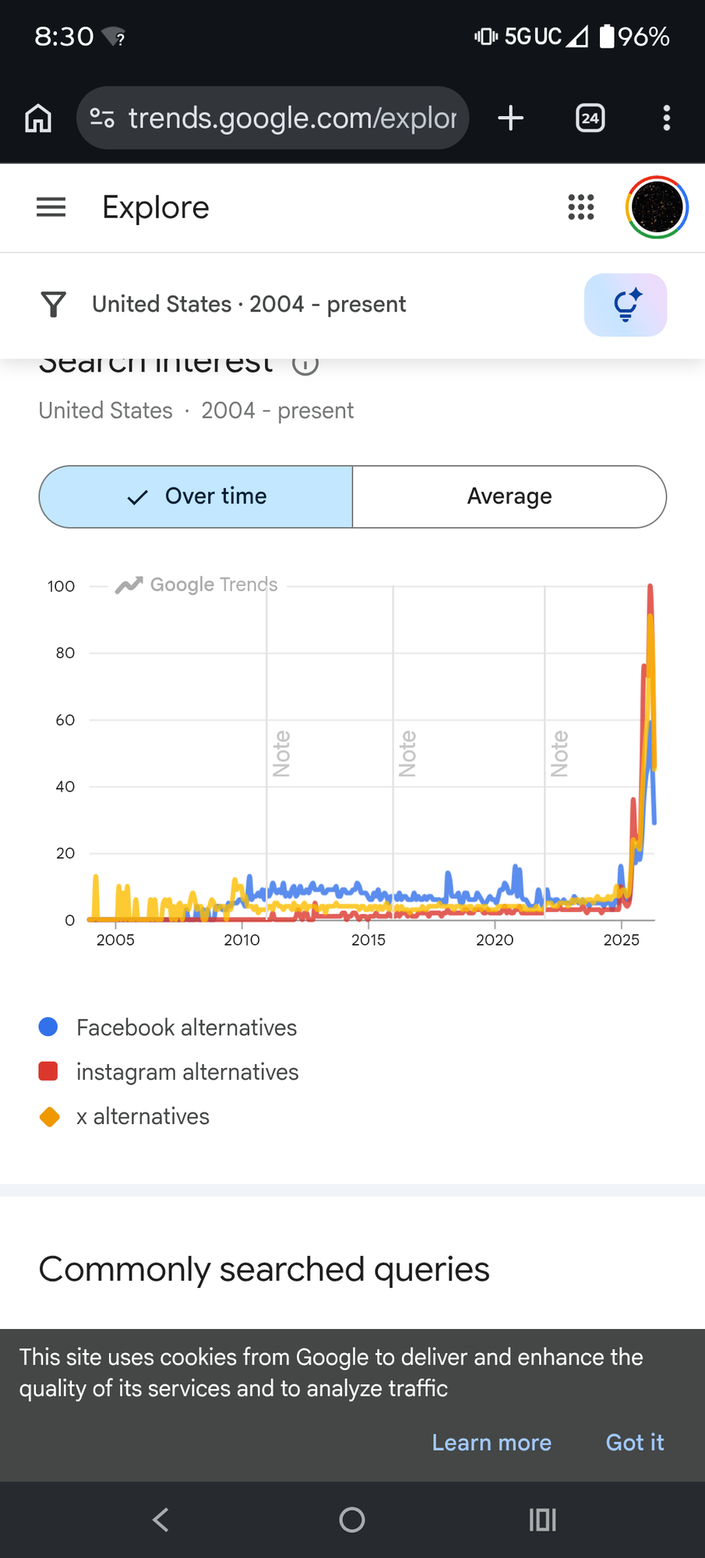Dismiss cookie notice with Got it
The height and width of the screenshot is (1558, 705).
pos(635,1443)
